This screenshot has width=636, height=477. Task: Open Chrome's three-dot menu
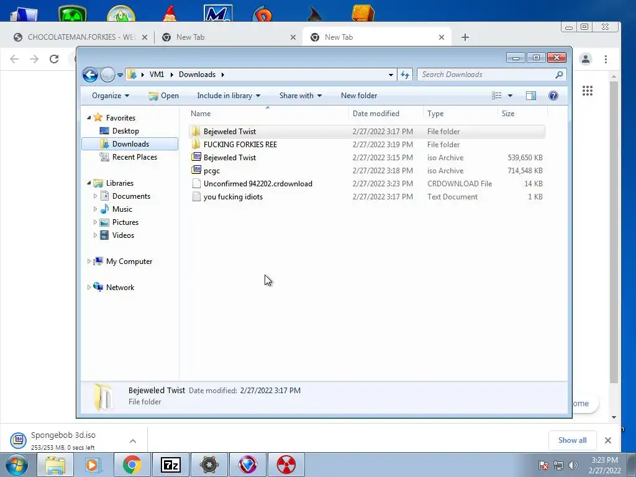606,59
